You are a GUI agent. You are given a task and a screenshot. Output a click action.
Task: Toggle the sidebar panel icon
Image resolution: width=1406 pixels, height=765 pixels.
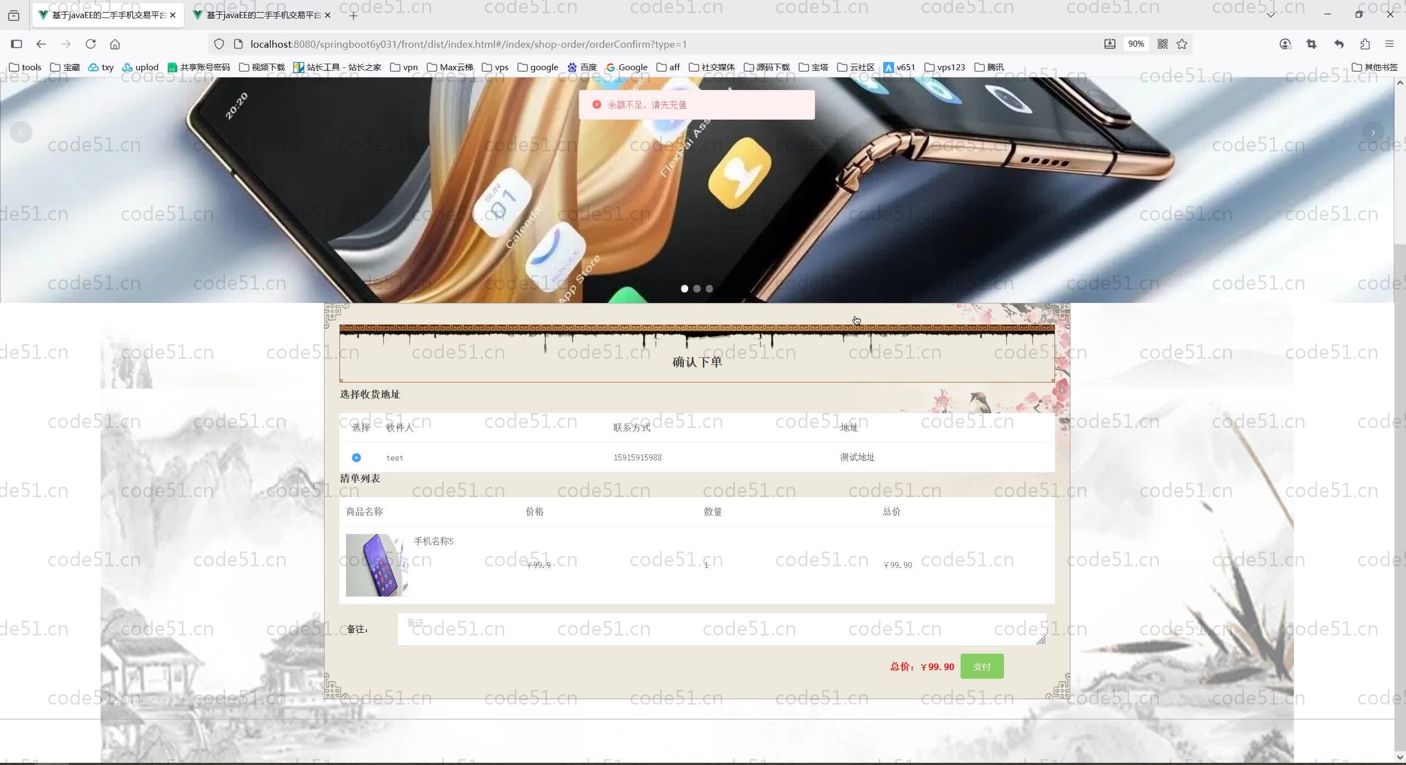click(x=16, y=44)
